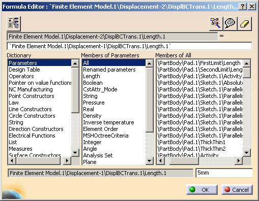Click the eraser icon to clear formula
This screenshot has height=201, width=259.
pyautogui.click(x=245, y=23)
